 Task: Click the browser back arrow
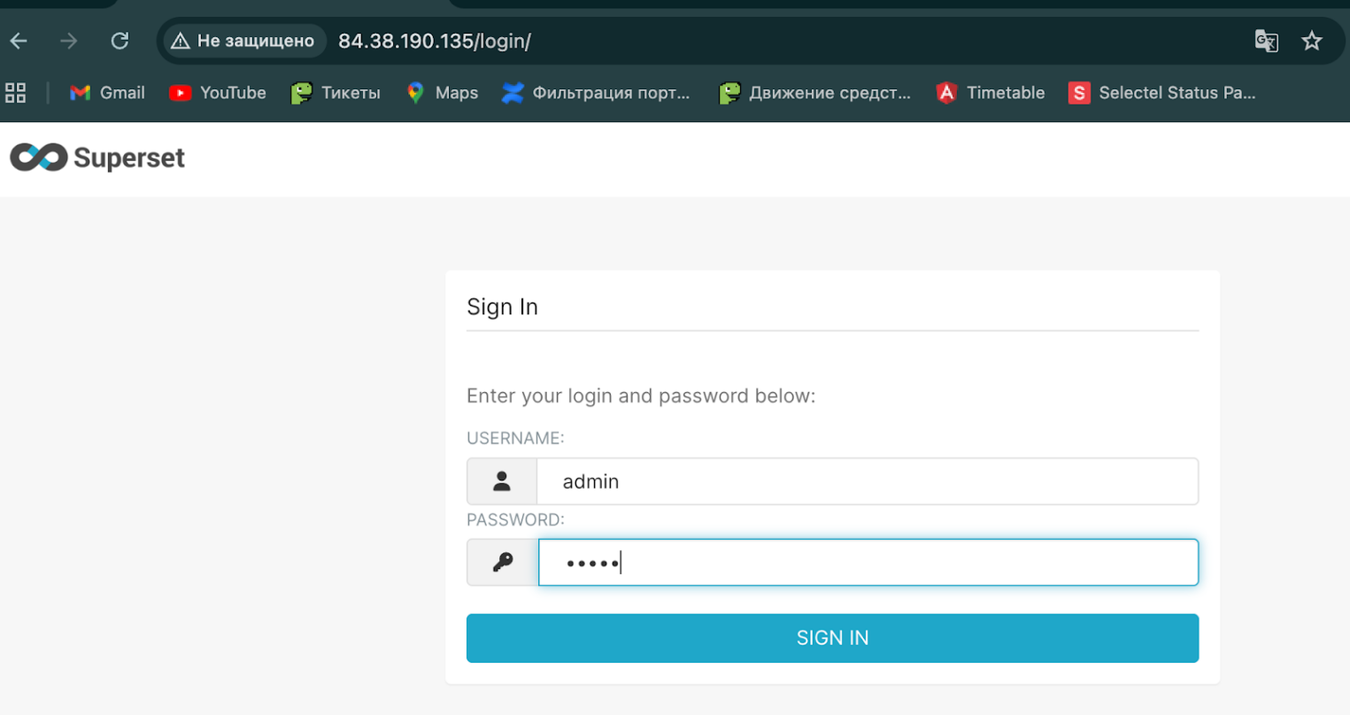[19, 41]
